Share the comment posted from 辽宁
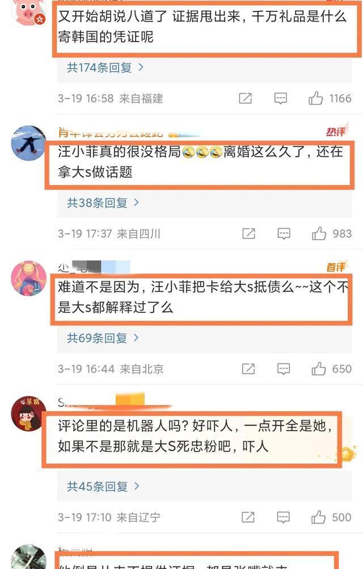 pyautogui.click(x=248, y=517)
